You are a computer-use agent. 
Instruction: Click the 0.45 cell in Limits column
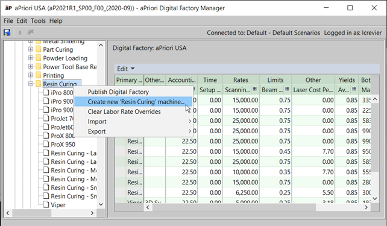point(275,151)
